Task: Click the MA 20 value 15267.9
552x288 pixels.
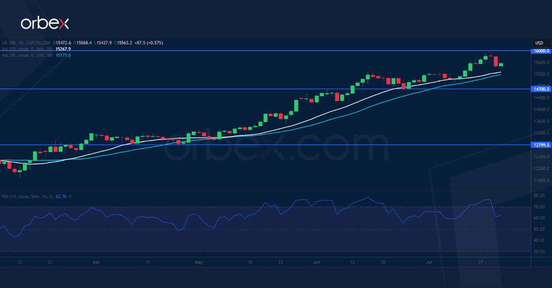Action: (x=63, y=49)
